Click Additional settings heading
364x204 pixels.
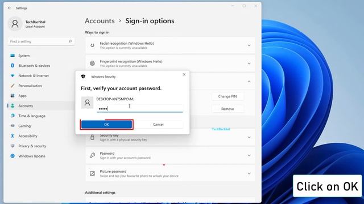coord(100,193)
